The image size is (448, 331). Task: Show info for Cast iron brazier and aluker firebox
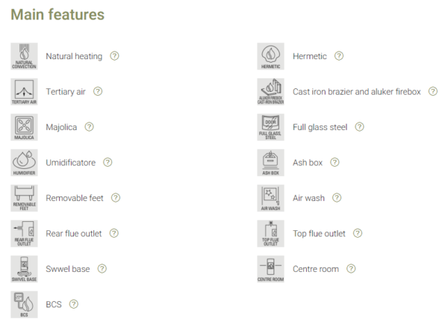[433, 91]
